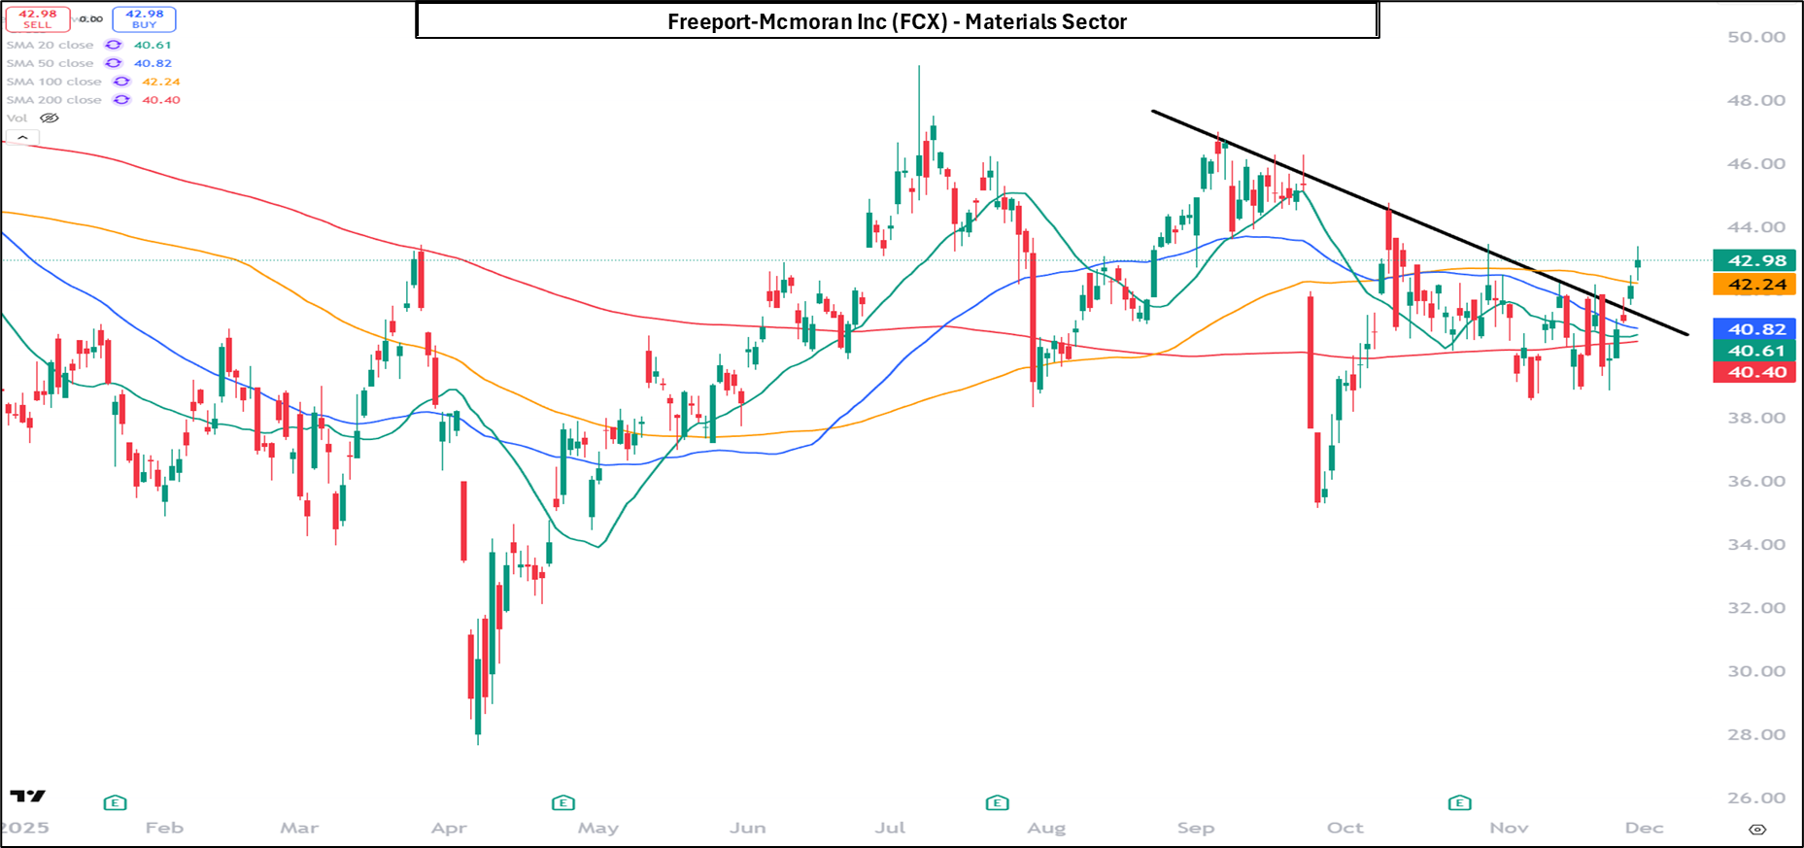The height and width of the screenshot is (848, 1804).
Task: Click the green 42.98 last price tag
Action: click(x=1755, y=260)
